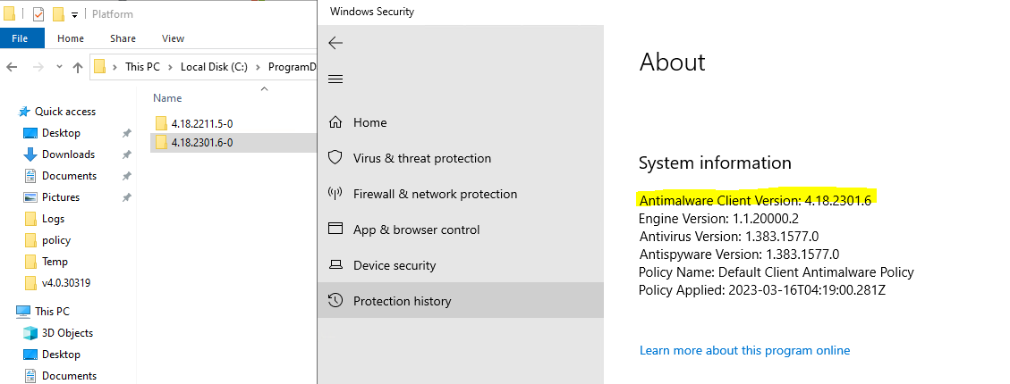The width and height of the screenshot is (1010, 384).
Task: Open Protection history page
Action: click(x=461, y=300)
